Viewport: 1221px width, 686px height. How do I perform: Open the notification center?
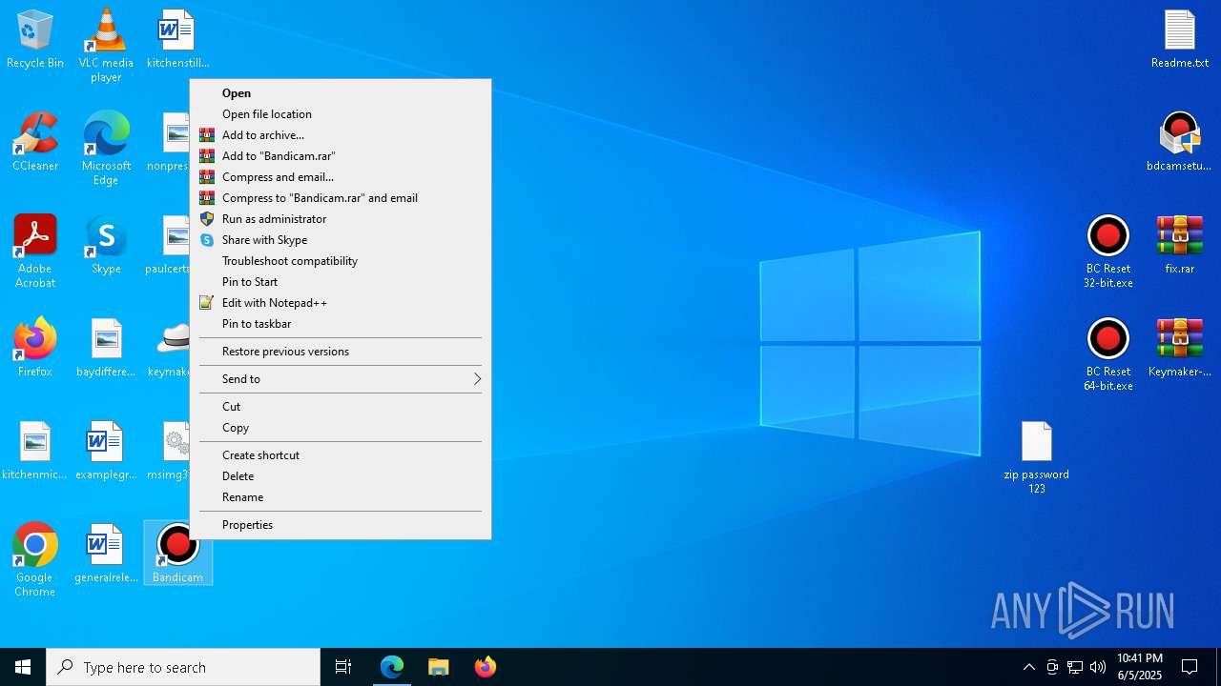point(1190,667)
